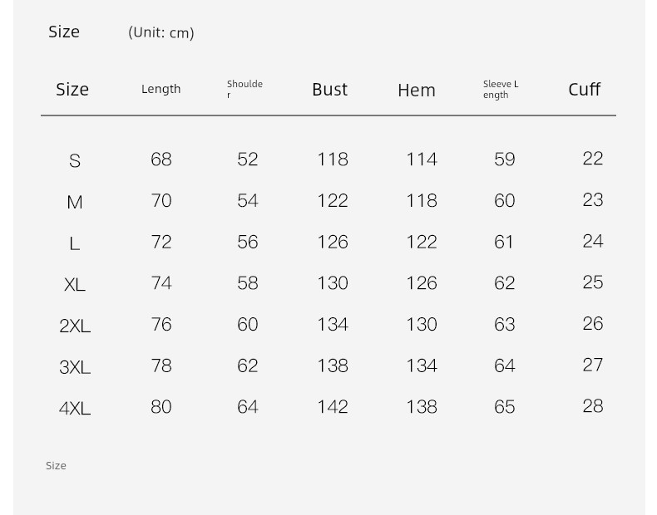Select the M size row label

[x=75, y=202]
